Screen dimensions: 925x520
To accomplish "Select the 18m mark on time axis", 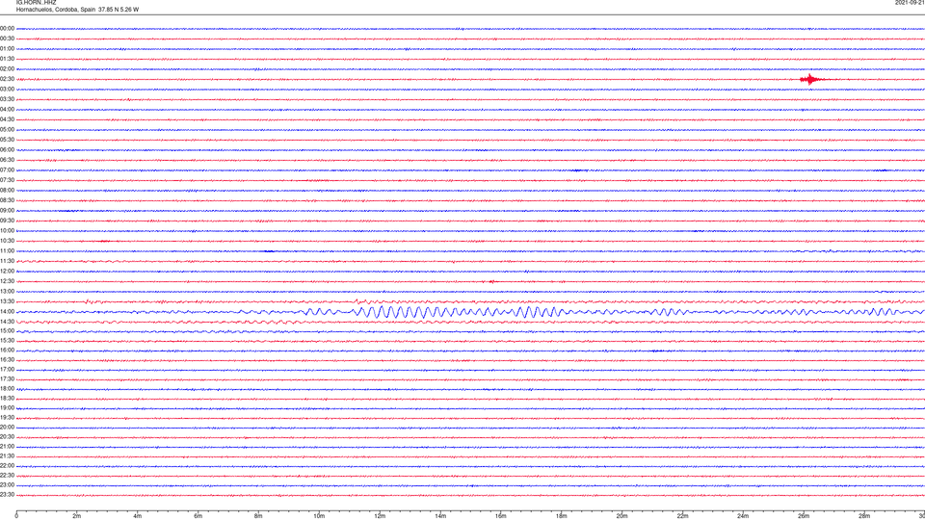I will point(562,516).
